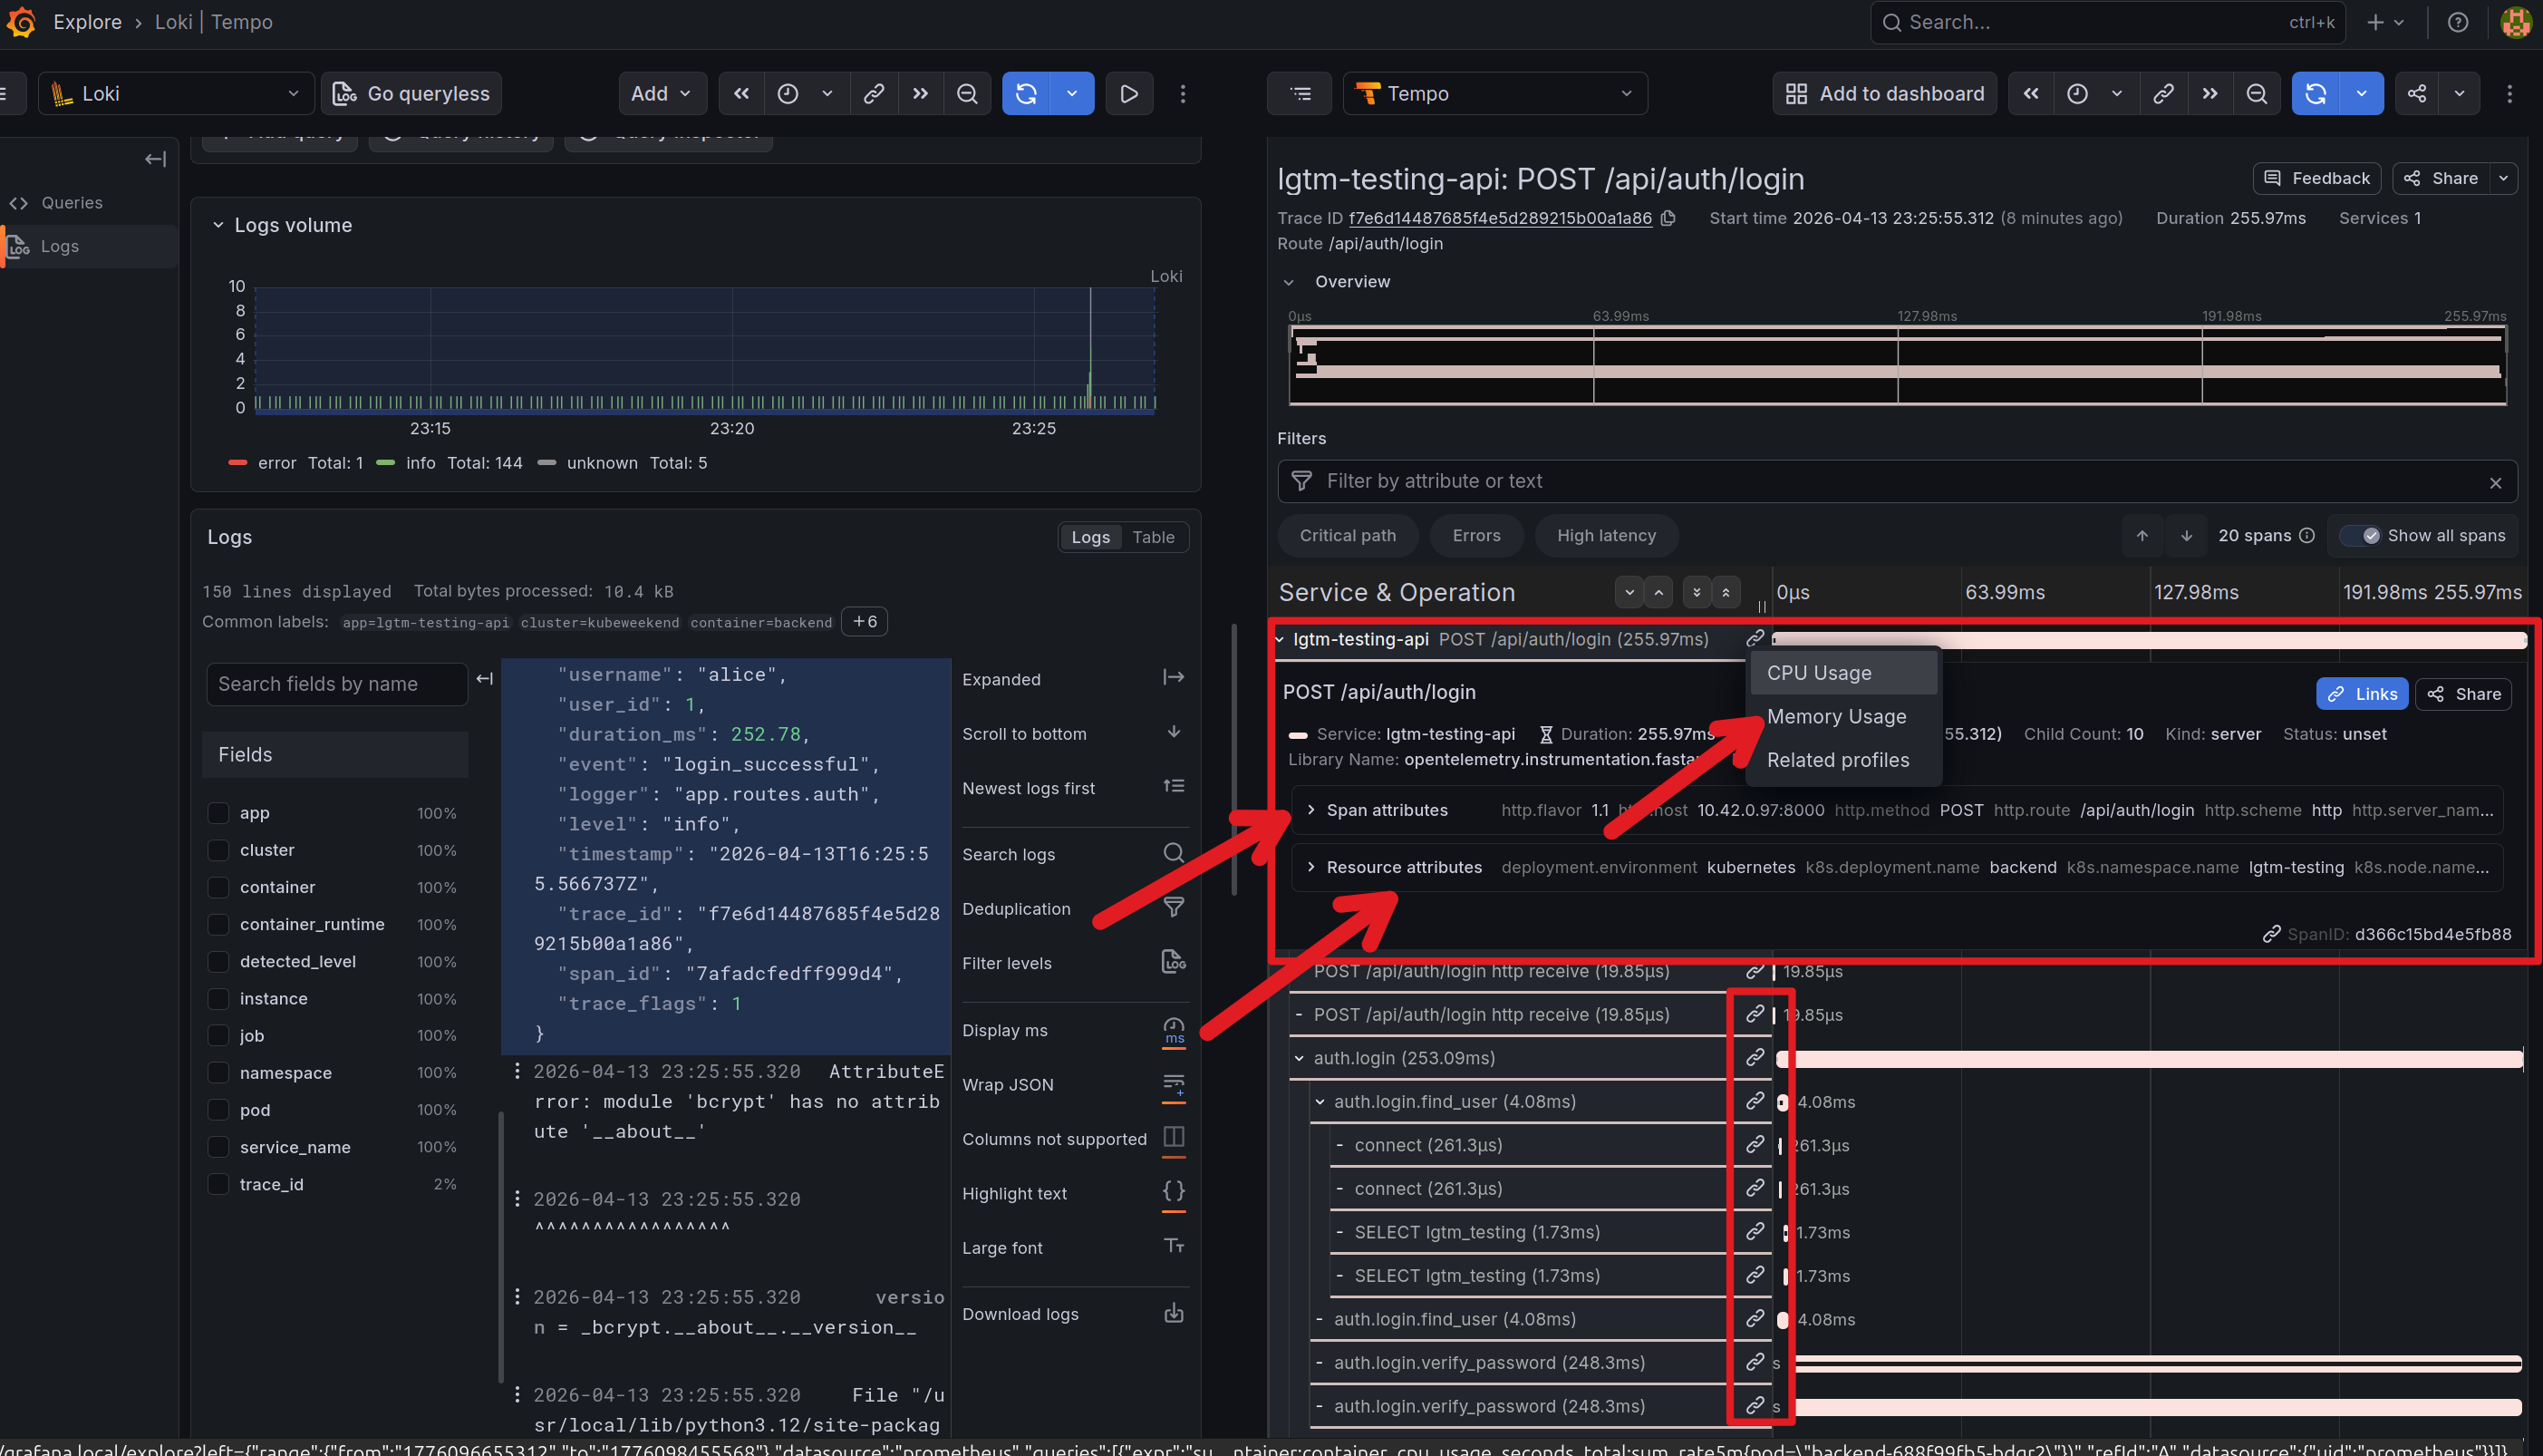The width and height of the screenshot is (2543, 1456).
Task: Switch to Table view tab
Action: click(1153, 537)
